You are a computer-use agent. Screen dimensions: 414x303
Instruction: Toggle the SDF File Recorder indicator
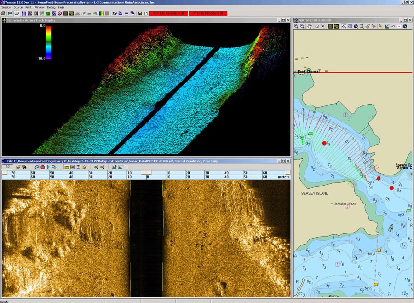[168, 13]
